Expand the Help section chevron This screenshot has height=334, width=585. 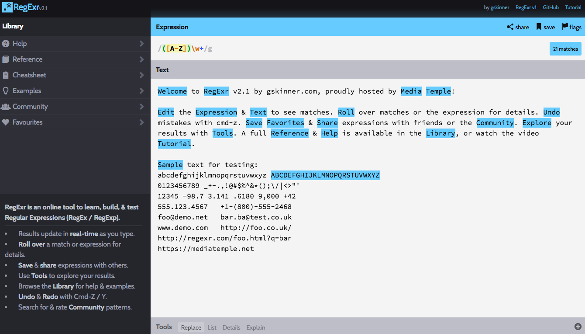coord(141,44)
